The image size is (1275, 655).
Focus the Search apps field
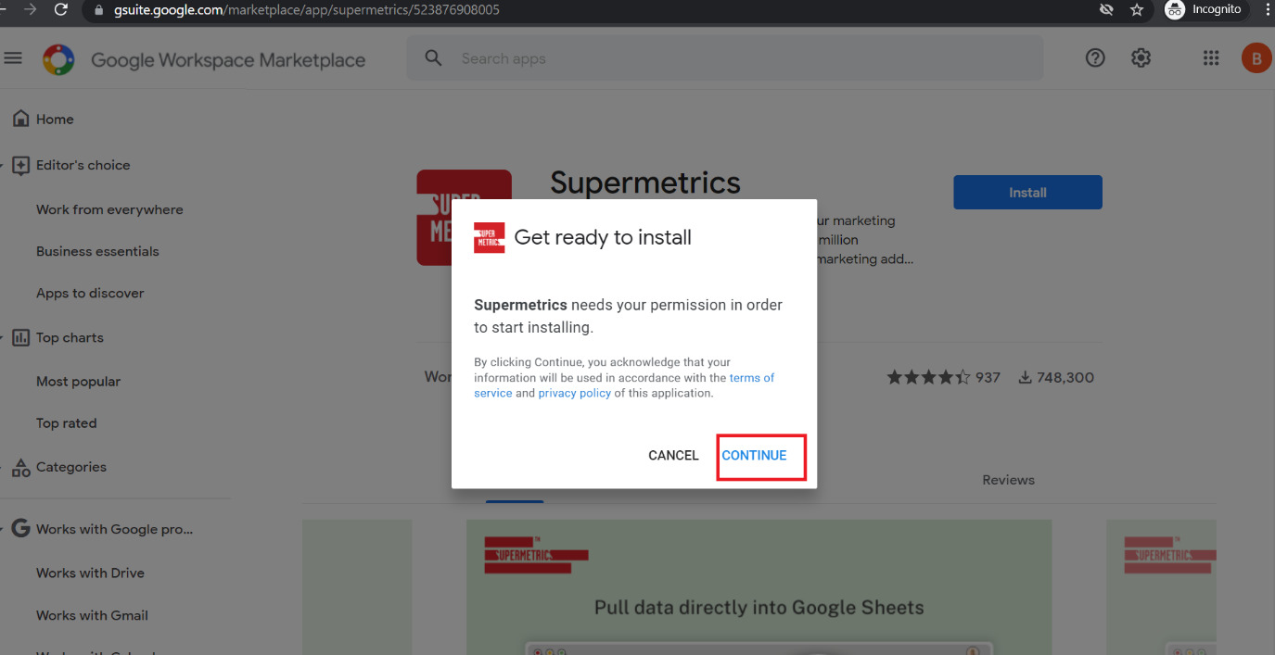724,58
